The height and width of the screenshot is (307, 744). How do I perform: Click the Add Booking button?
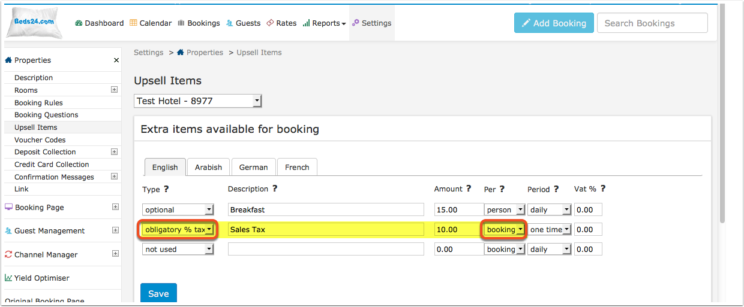point(554,23)
